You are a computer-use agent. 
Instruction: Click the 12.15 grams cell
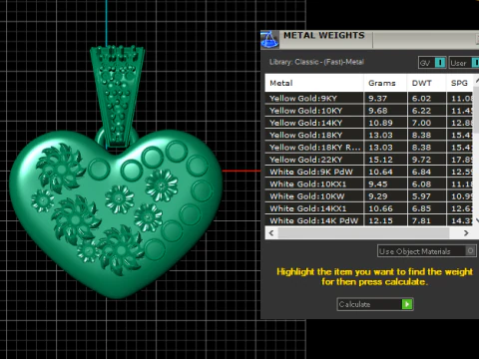click(x=385, y=220)
